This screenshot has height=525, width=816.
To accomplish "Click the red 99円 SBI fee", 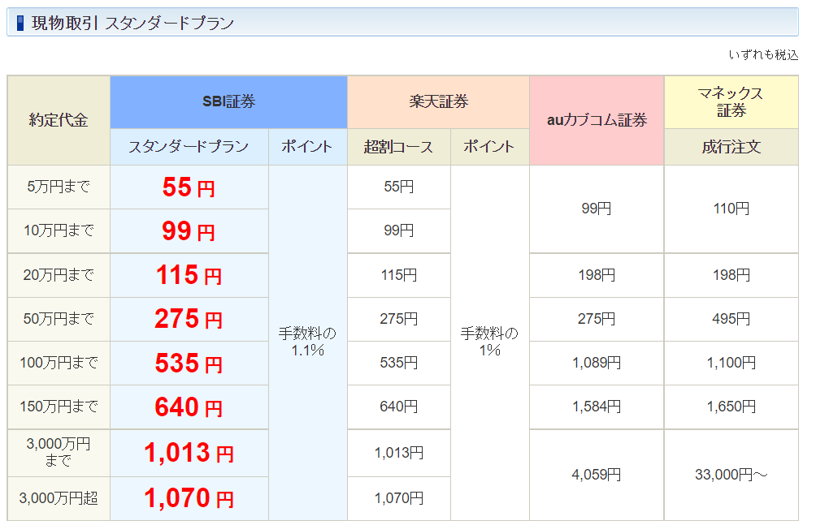I will click(x=189, y=230).
